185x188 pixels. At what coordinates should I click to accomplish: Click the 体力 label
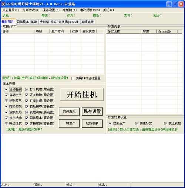pyautogui.click(x=71, y=16)
